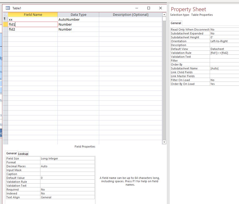Image resolution: width=239 pixels, height=204 pixels.
Task: Click the Required property value No
Action: (x=67, y=190)
